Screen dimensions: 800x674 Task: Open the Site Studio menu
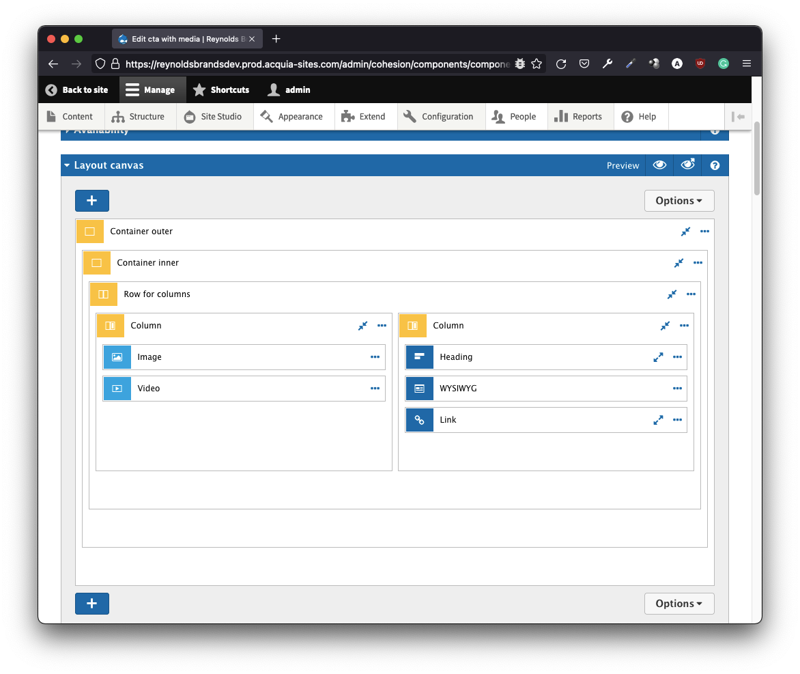click(x=213, y=117)
